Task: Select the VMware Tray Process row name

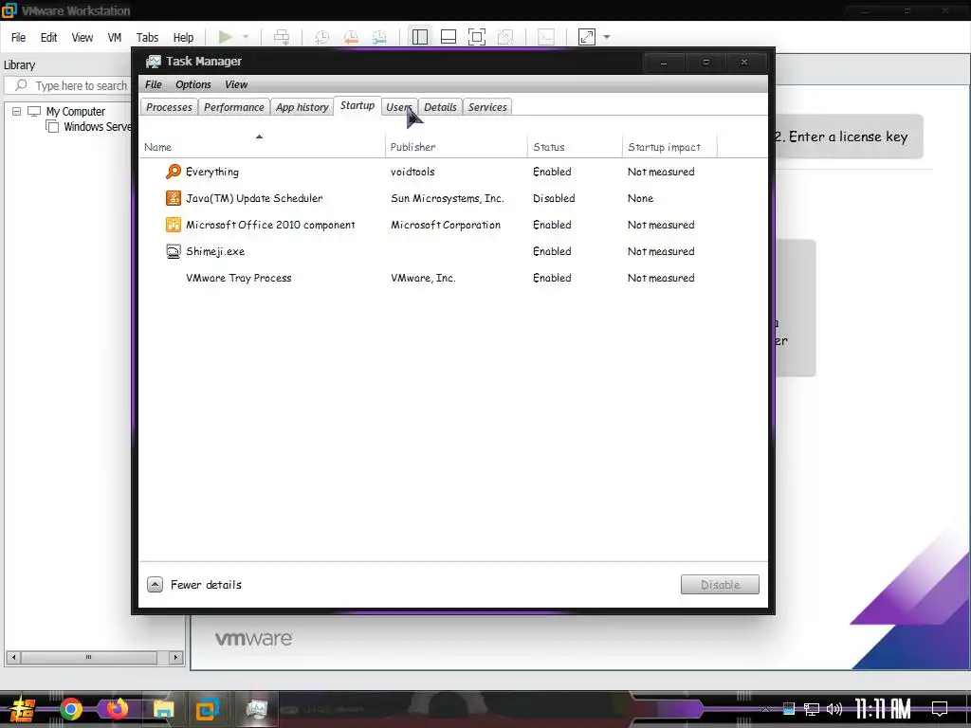Action: tap(238, 278)
